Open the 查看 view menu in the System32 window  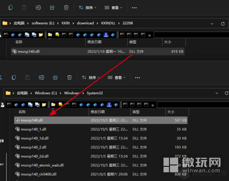pos(117,77)
